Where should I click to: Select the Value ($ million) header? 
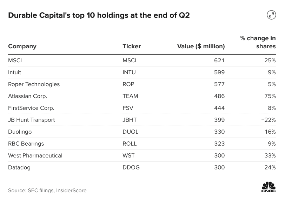201,46
